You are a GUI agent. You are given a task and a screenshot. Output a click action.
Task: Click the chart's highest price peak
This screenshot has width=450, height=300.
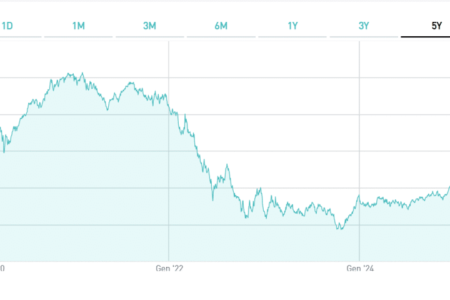[82, 73]
